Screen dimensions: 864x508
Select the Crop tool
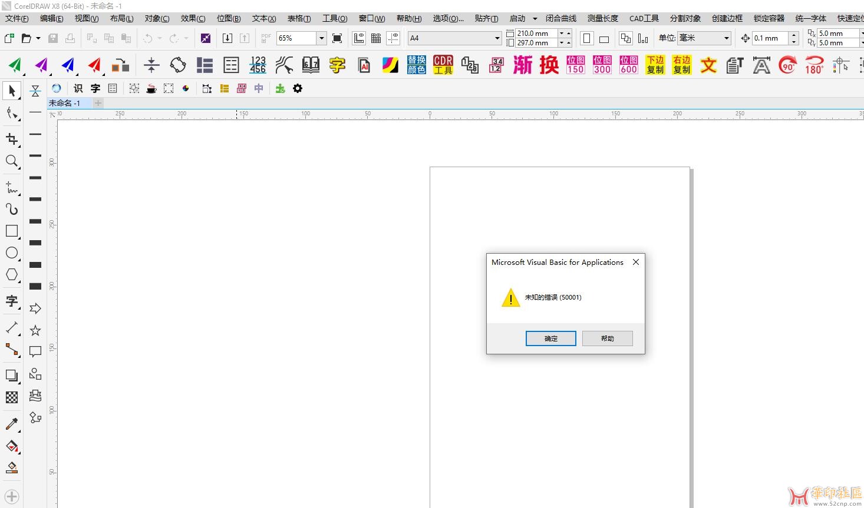pos(12,139)
